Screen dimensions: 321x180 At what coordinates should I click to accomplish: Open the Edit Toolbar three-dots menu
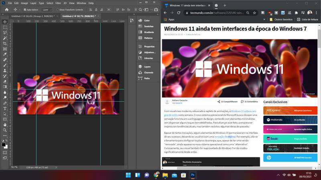coord(5,136)
